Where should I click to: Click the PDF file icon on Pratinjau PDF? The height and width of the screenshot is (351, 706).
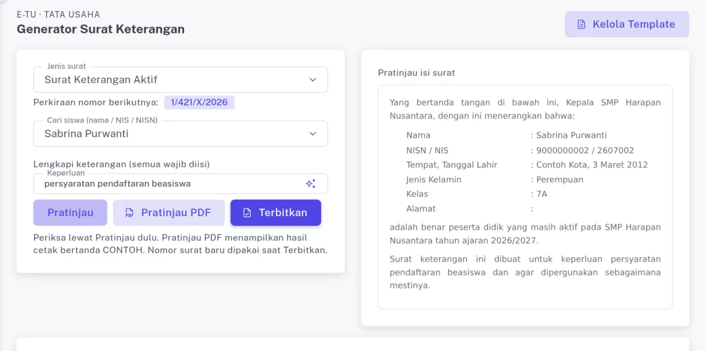(129, 213)
